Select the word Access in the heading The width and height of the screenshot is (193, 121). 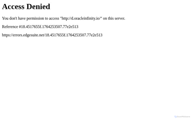point(13,7)
